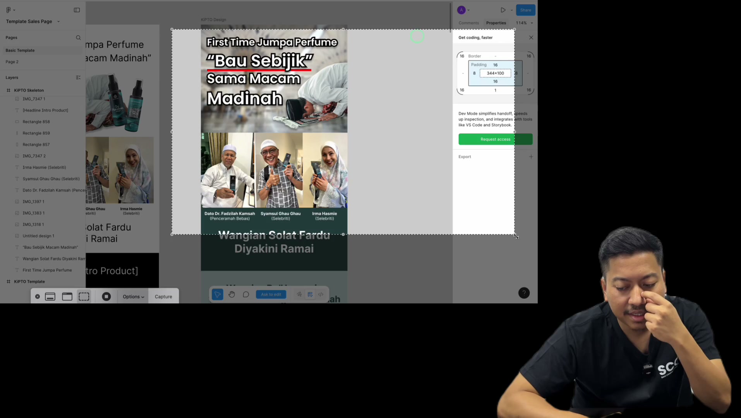This screenshot has height=418, width=741.
Task: Switch to Design mode icon
Action: (310, 295)
